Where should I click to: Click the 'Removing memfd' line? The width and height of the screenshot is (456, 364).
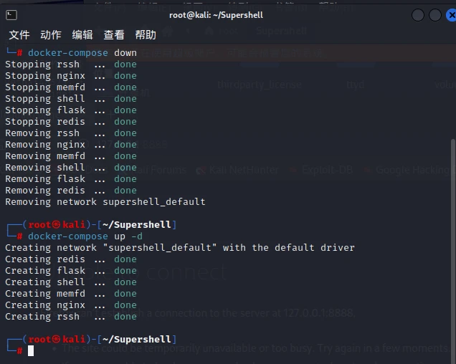coord(71,156)
